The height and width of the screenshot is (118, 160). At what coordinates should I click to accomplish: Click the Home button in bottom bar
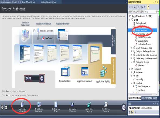[x=2, y=107]
